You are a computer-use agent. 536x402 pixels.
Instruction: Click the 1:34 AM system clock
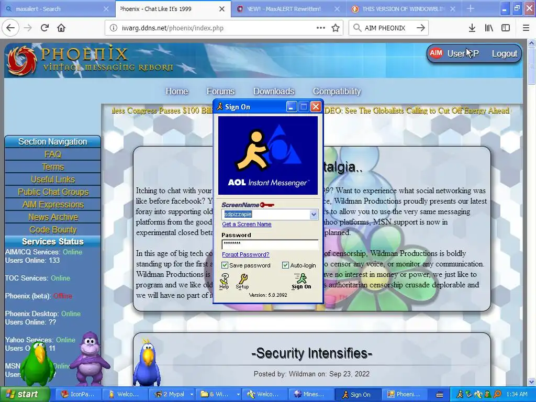[517, 394]
